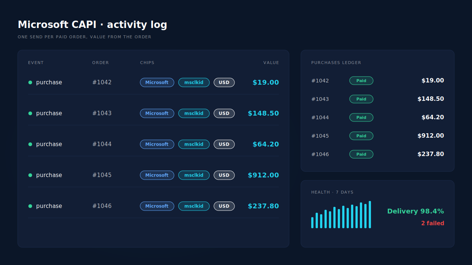Select the msclkid chip in order #1043 row

coord(194,113)
